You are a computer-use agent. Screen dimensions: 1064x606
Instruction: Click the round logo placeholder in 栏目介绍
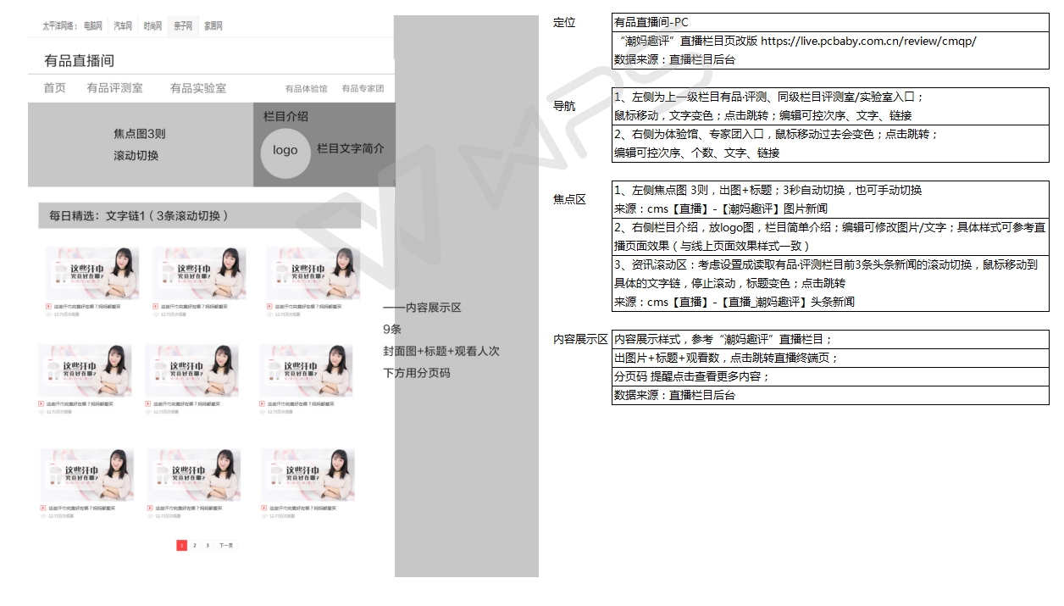[x=285, y=150]
